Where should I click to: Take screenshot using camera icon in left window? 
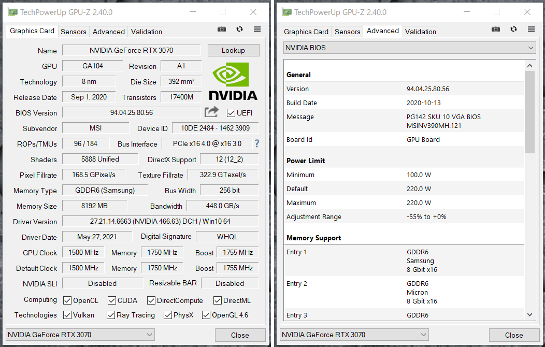221,29
